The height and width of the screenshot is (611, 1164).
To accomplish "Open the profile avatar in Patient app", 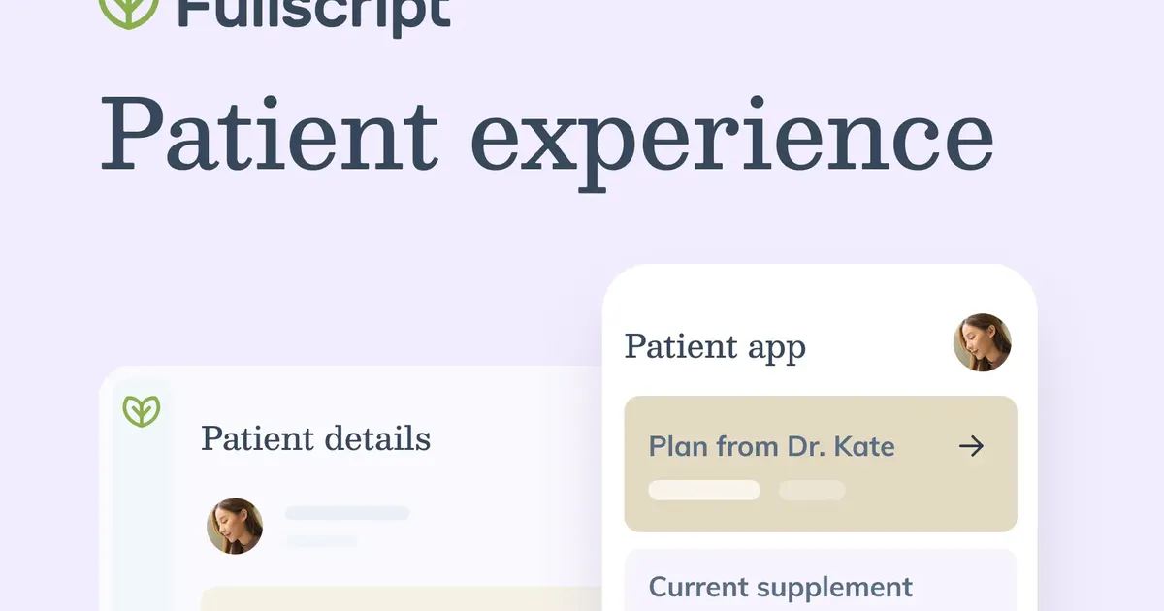I will coord(983,342).
